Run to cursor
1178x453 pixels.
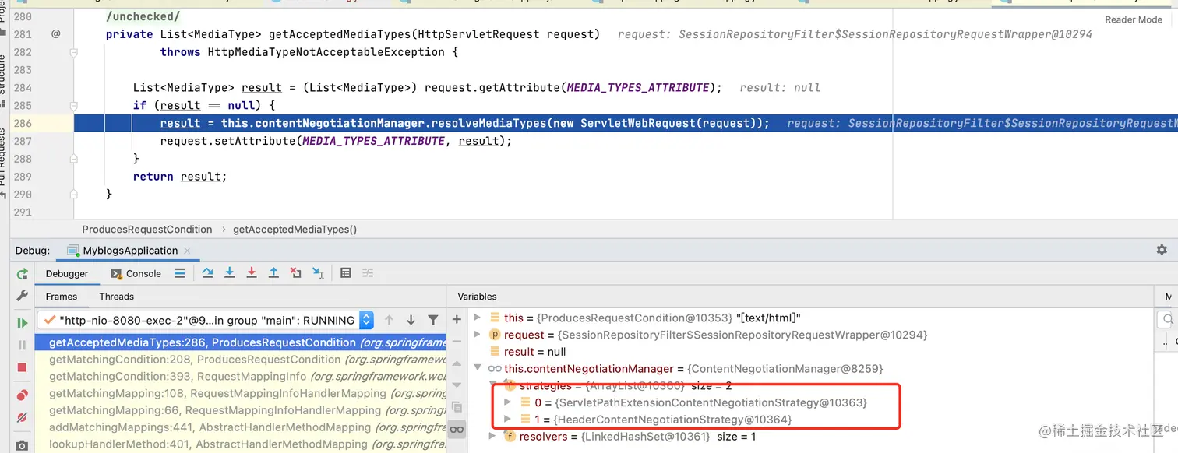pos(318,273)
